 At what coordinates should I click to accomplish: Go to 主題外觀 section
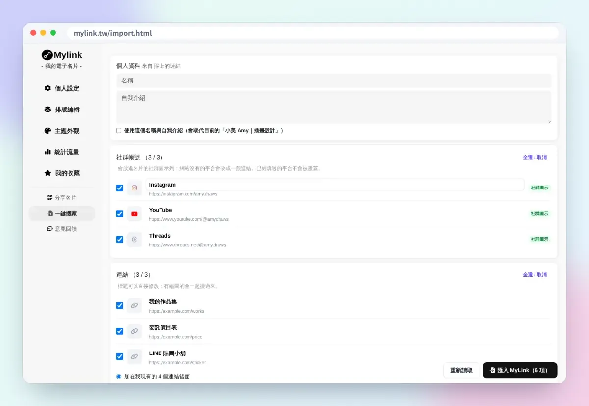[x=62, y=131]
